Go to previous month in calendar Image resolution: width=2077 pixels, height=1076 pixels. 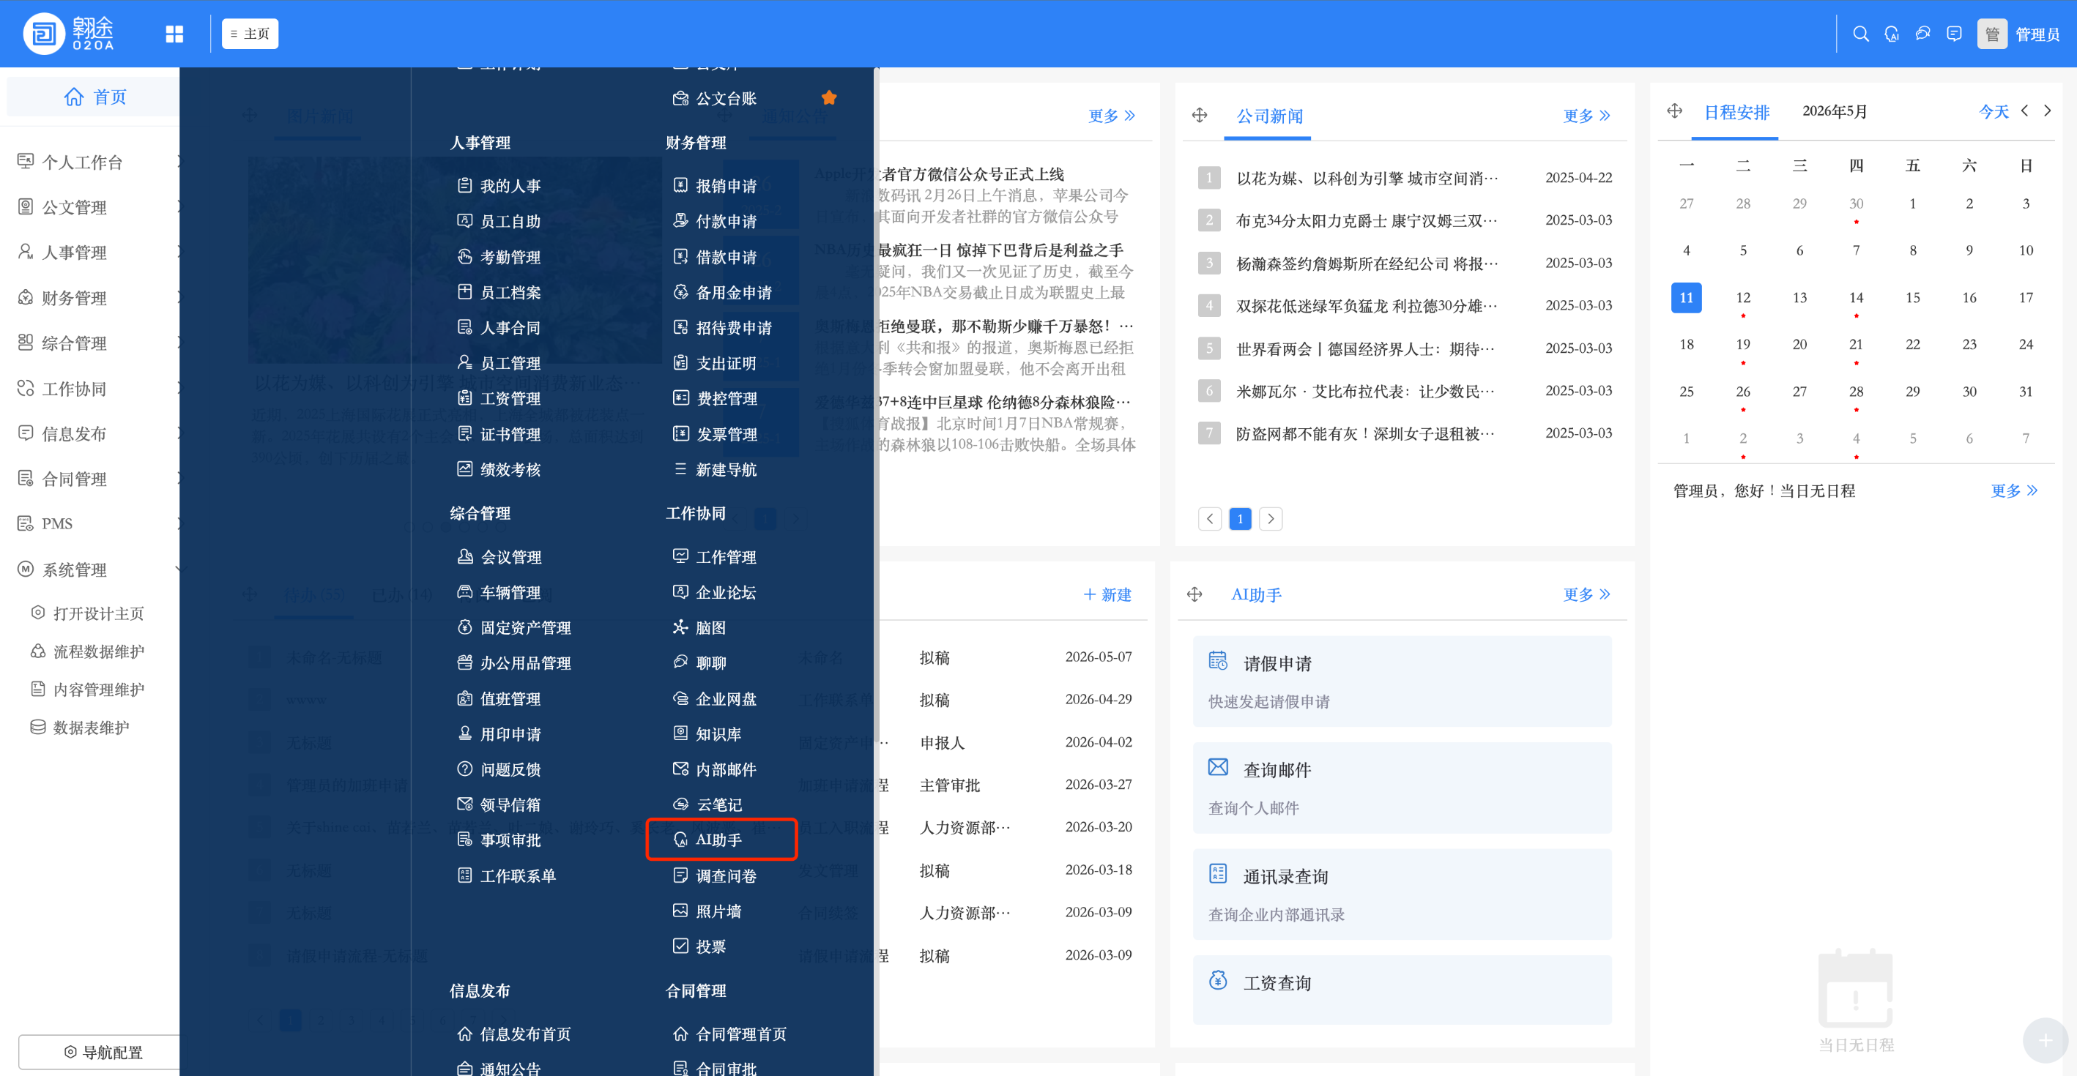point(2024,111)
